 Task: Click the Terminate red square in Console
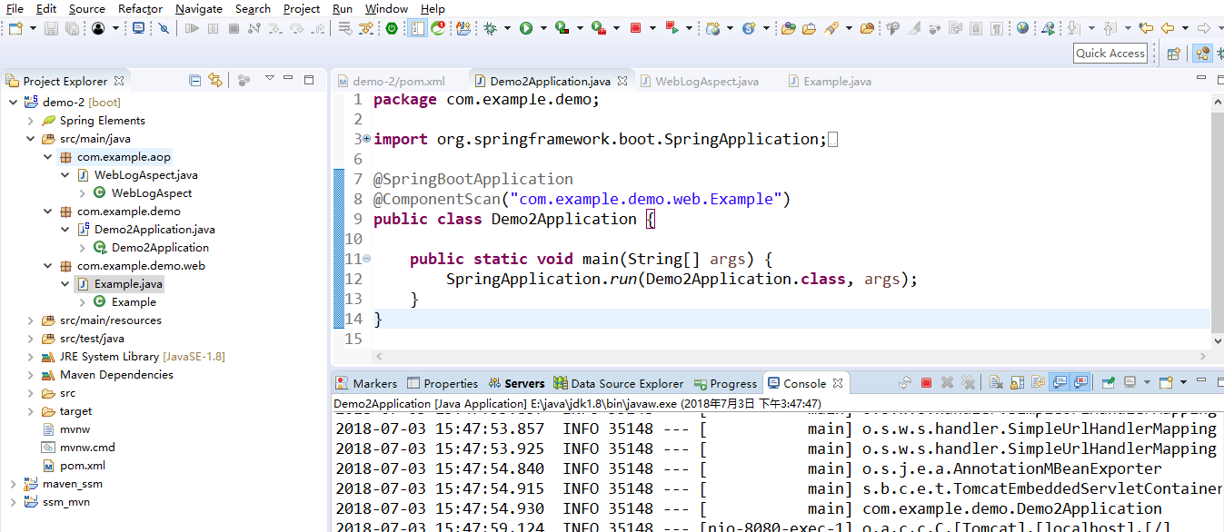926,383
